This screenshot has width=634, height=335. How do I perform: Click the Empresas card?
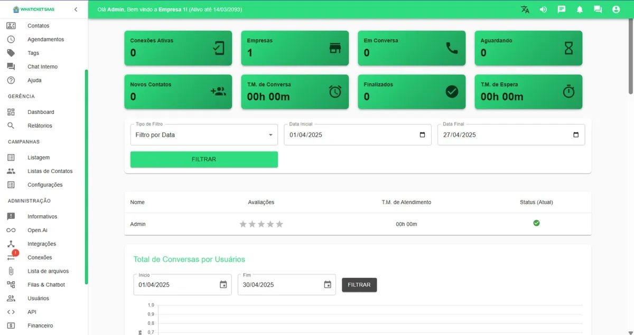(295, 48)
